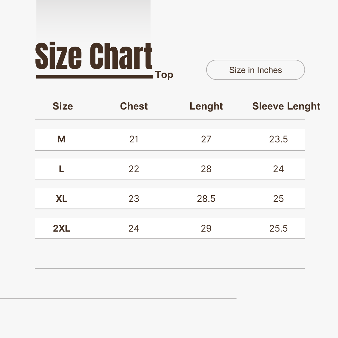338x338 pixels.
Task: Select the "Lenght" column header
Action: [x=206, y=106]
